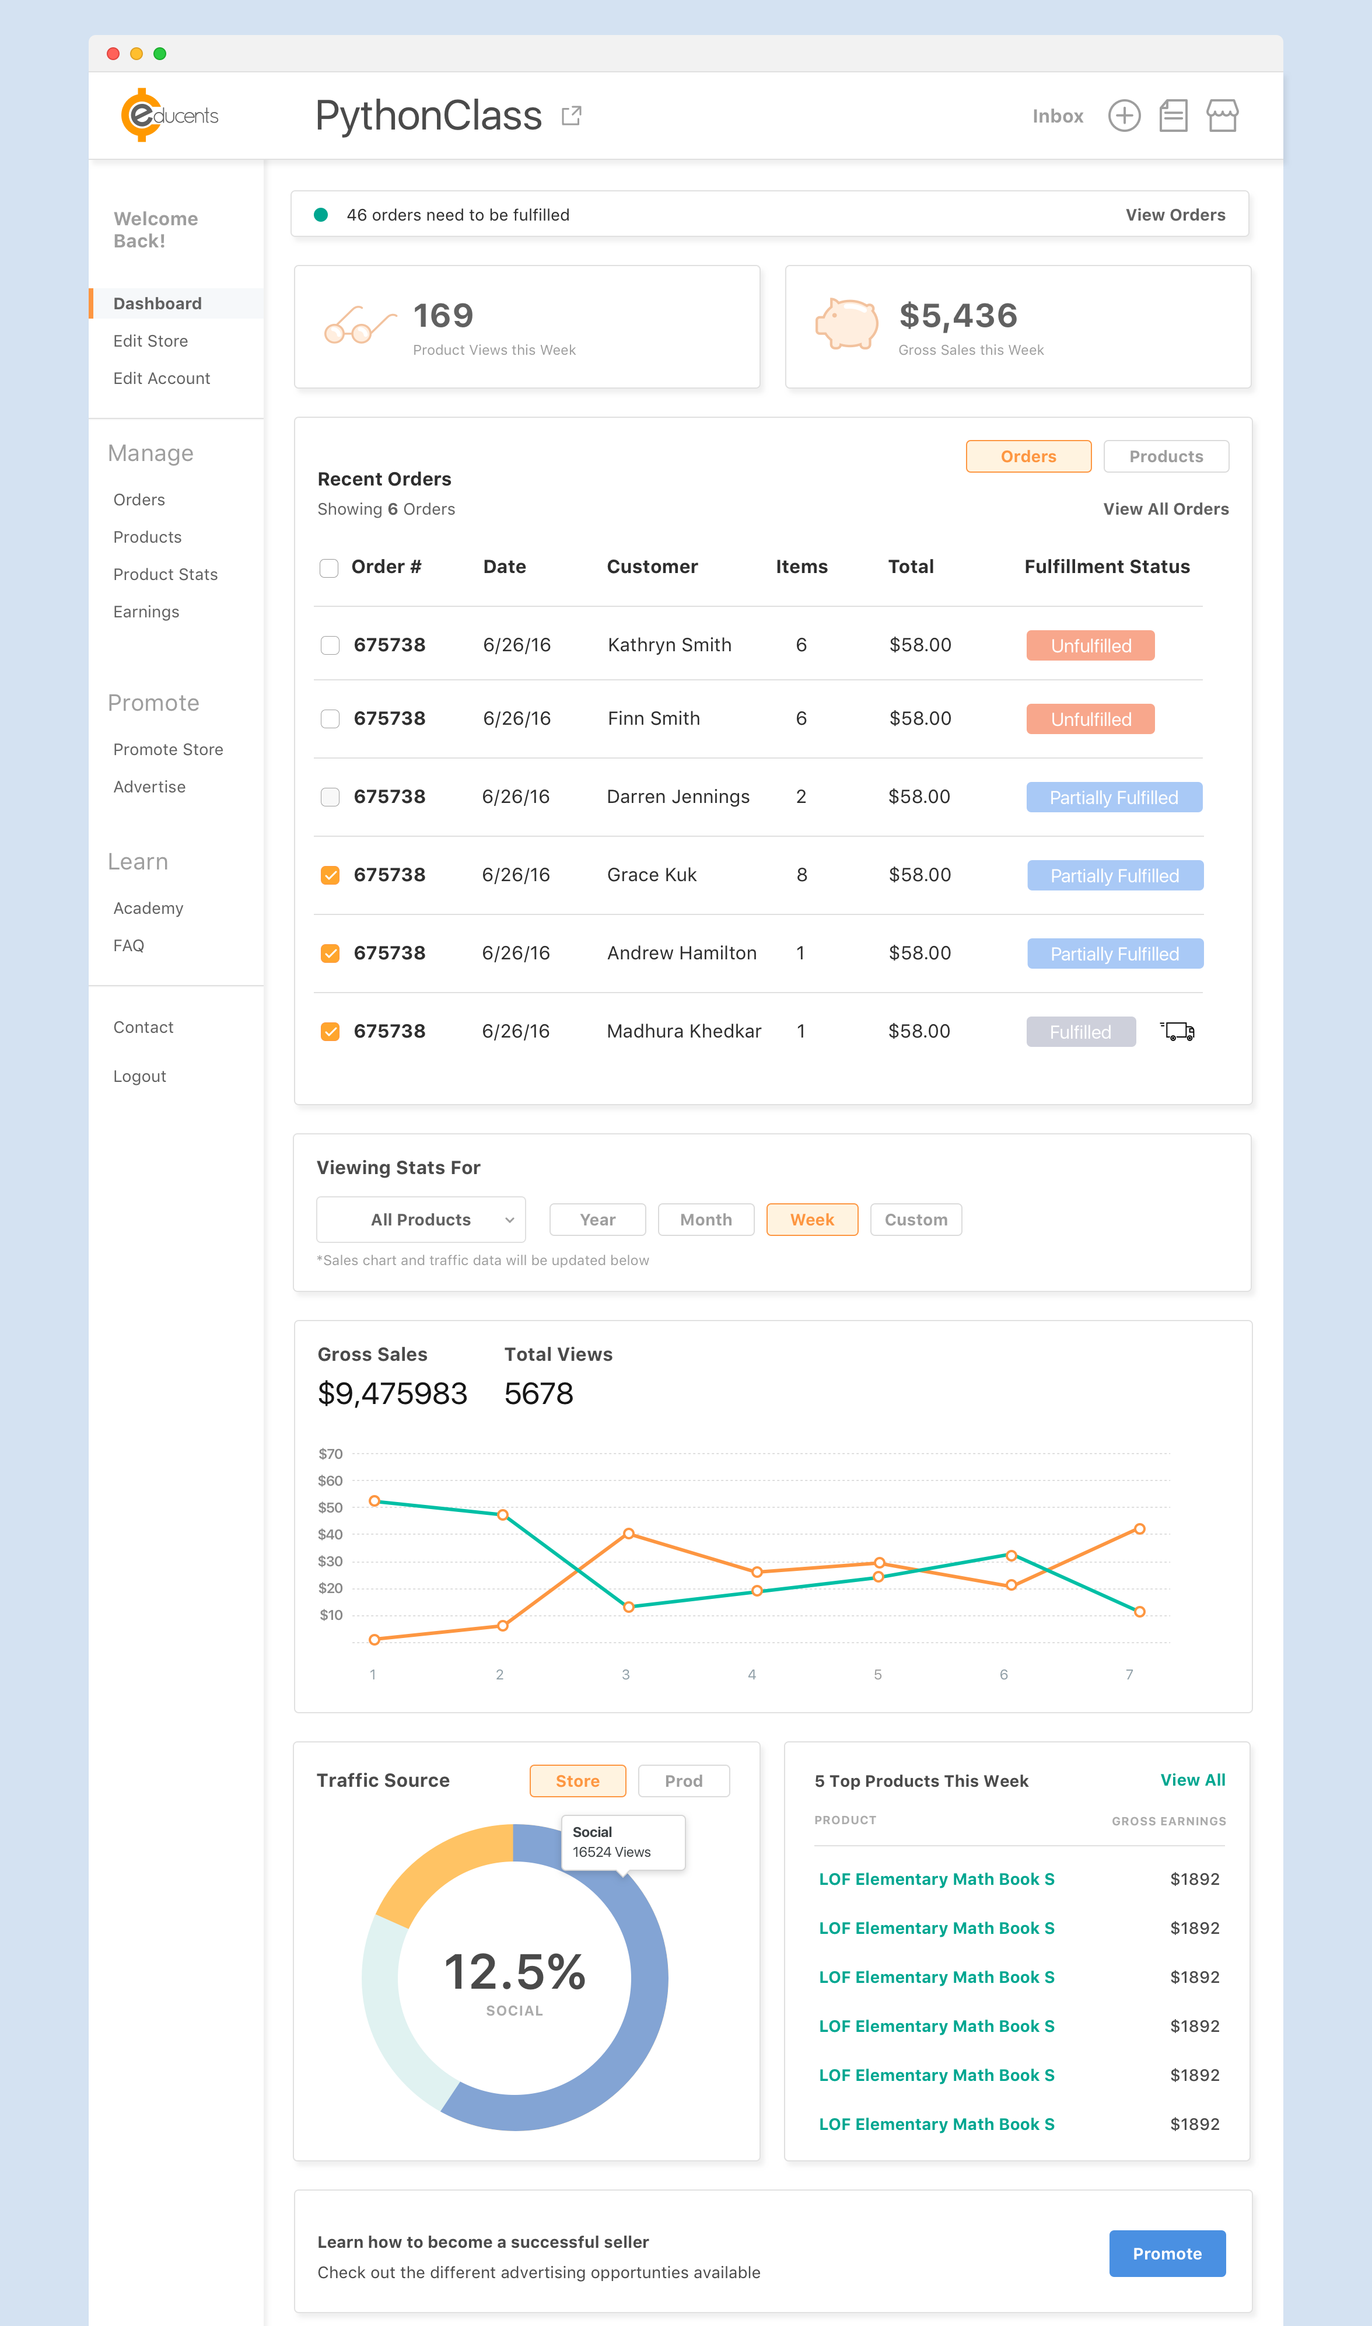Uncheck the box for Andrew Hamilton's order
The image size is (1372, 2326).
click(x=329, y=954)
